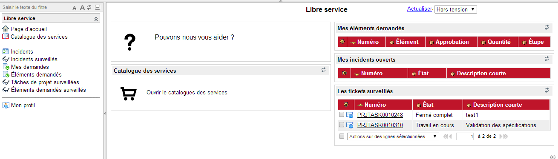Refresh the Catalogue des services widget
Screen dimensions: 558x159
323,70
